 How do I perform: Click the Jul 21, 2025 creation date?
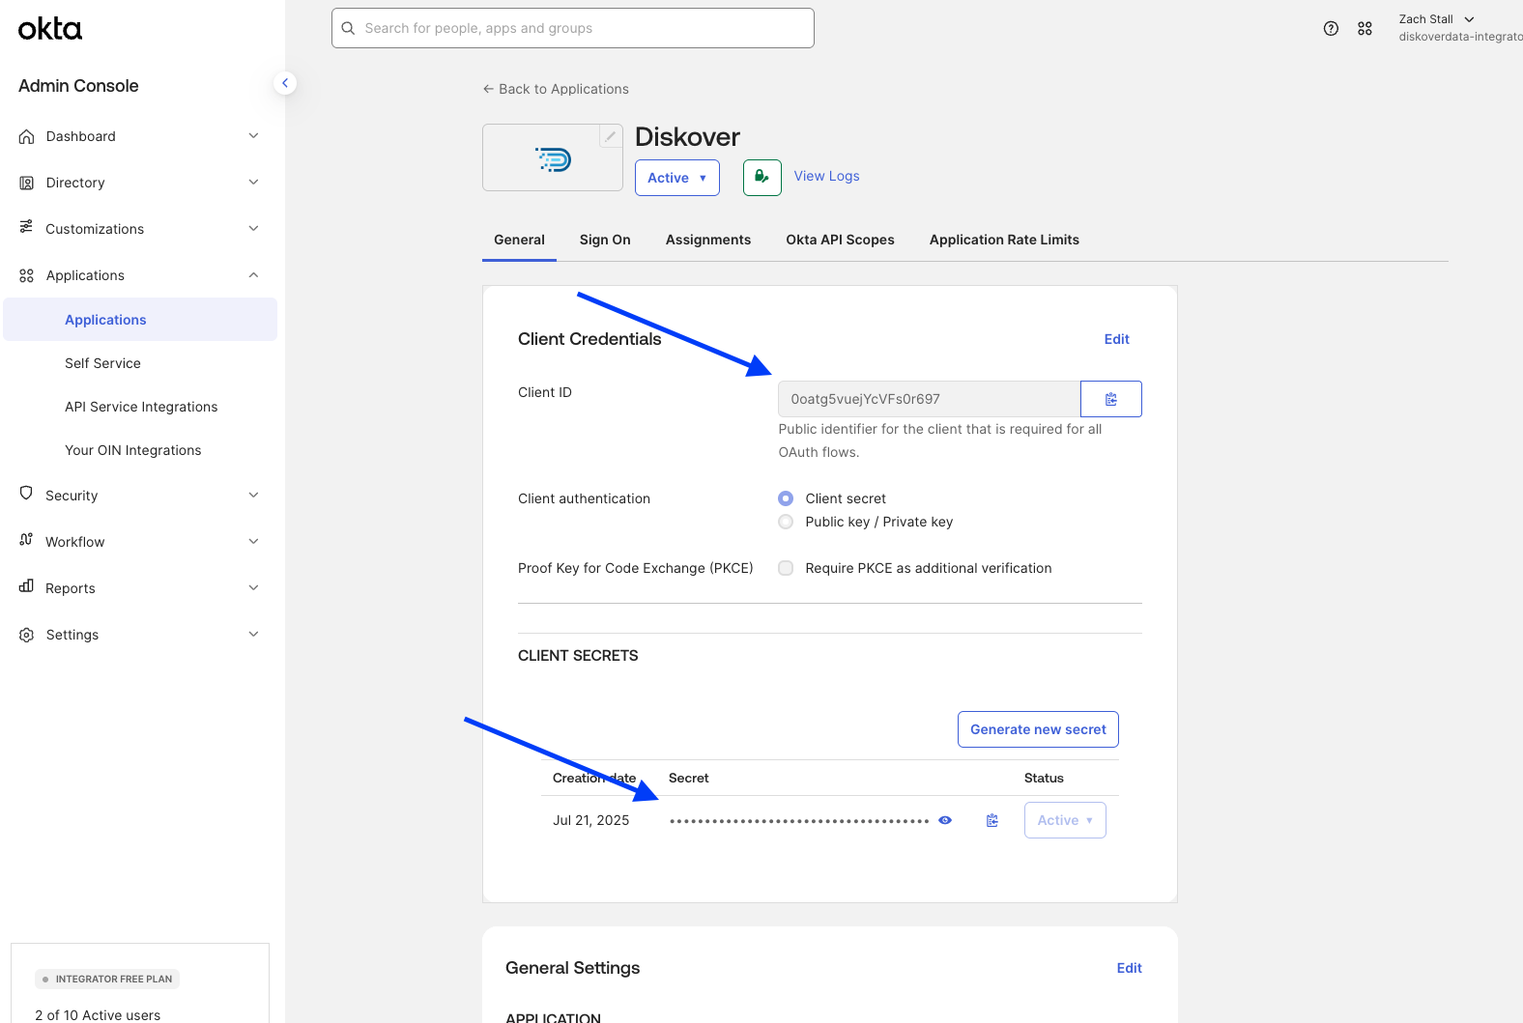click(x=590, y=820)
